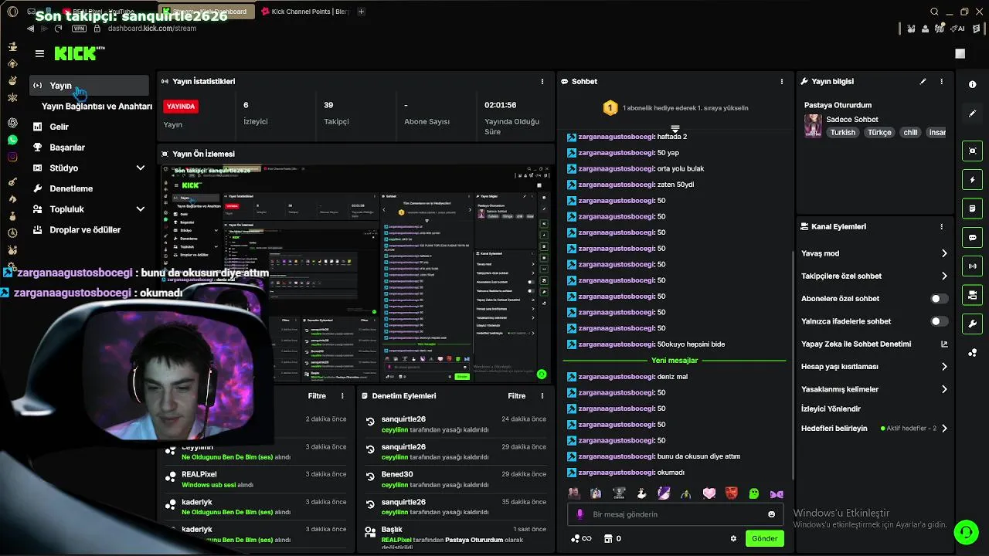Open Filtre above the activity feed list

[x=317, y=396]
